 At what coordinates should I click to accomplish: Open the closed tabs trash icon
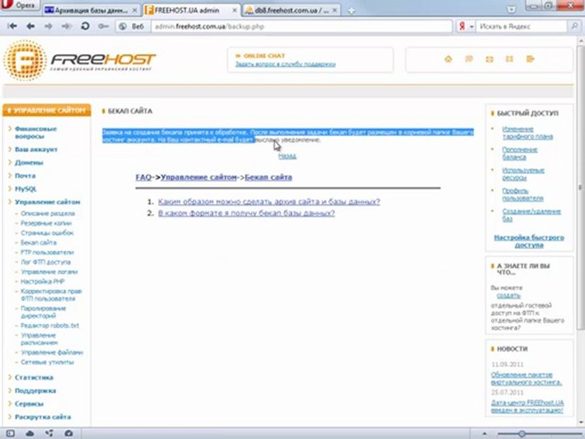(x=511, y=9)
